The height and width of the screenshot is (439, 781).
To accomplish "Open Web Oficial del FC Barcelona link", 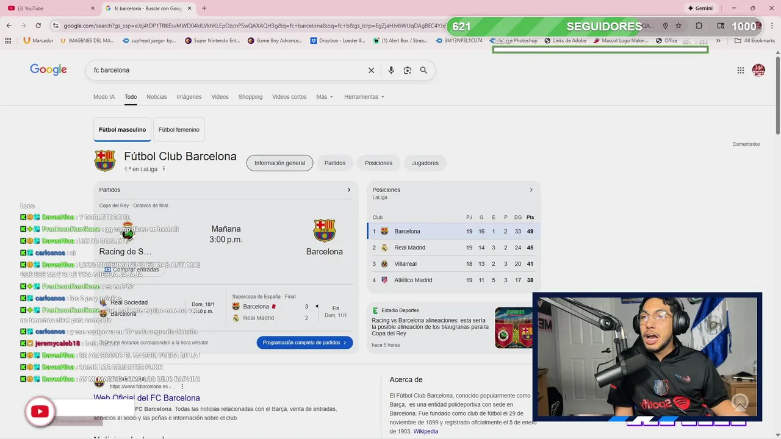I will tap(146, 398).
